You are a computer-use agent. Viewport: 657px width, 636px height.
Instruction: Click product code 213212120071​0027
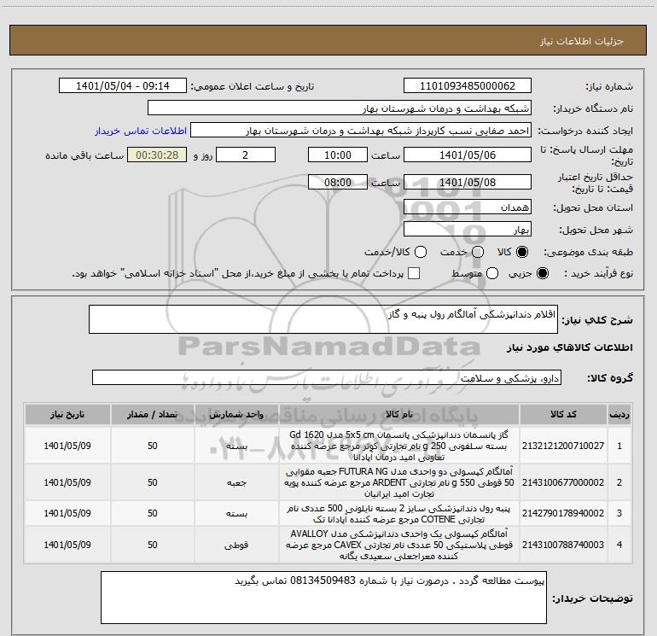(x=563, y=446)
